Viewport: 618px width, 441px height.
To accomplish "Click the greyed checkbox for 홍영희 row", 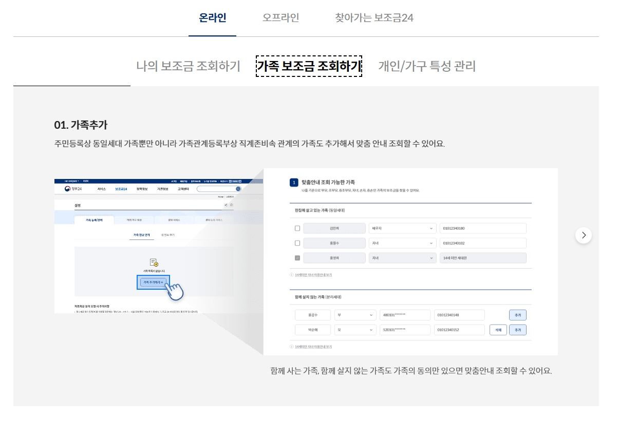I will point(297,258).
